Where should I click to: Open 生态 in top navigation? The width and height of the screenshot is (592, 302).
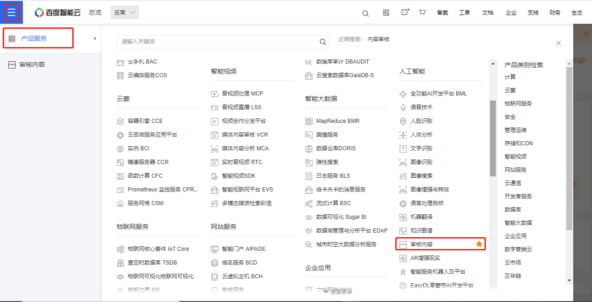pyautogui.click(x=577, y=13)
